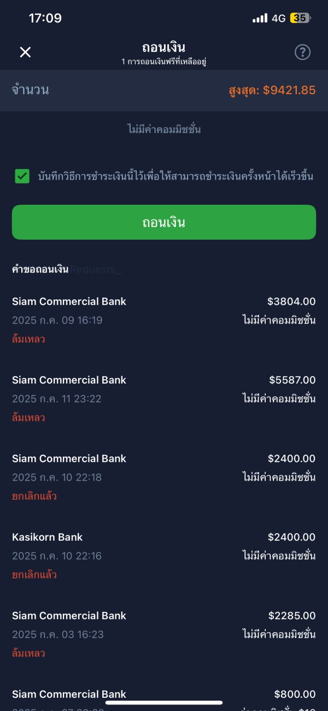Open the $2285.00 Siam Commercial Bank request
Screen dimensions: 328x711
coord(164,634)
